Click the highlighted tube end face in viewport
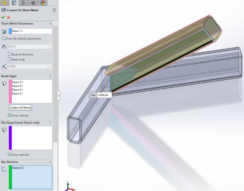244x191 pixels. (x=212, y=28)
